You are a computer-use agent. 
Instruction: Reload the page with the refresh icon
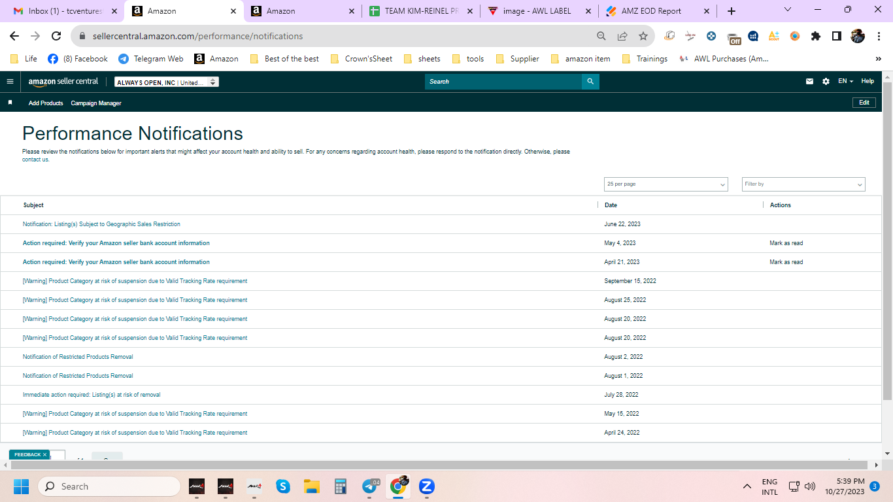[56, 36]
